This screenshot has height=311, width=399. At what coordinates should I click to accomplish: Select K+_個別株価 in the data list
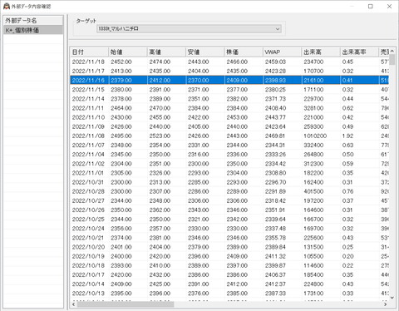click(33, 30)
